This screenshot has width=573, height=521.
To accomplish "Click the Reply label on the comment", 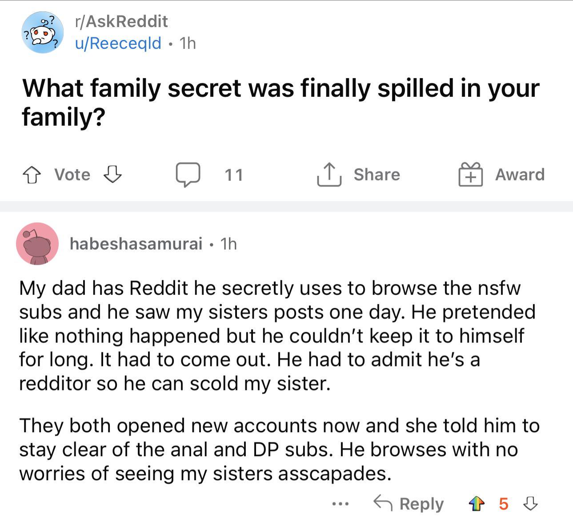I will click(x=422, y=503).
